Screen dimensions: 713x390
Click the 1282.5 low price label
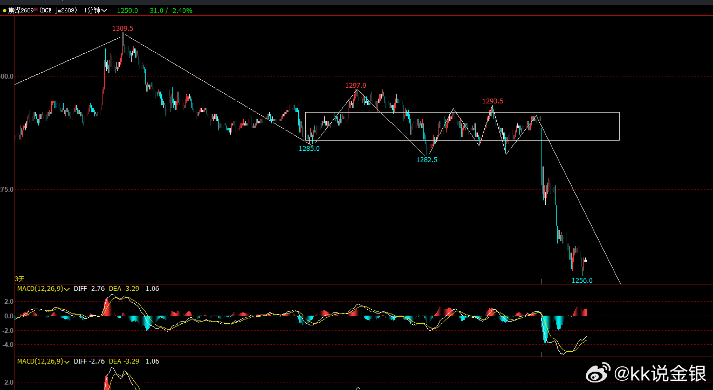(427, 159)
